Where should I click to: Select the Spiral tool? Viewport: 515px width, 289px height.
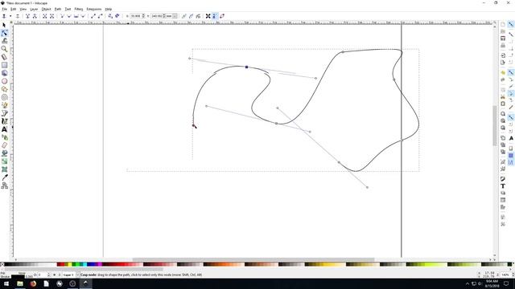point(4,97)
